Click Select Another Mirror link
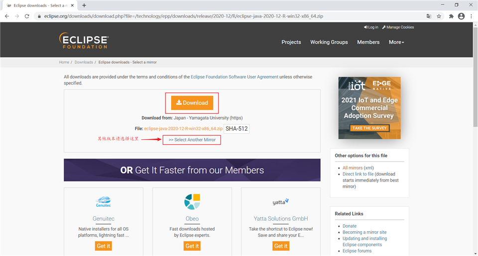Image resolution: width=478 pixels, height=256 pixels. point(192,140)
